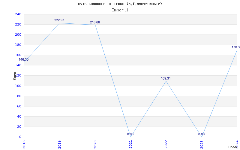Image resolution: width=240 pixels, height=150 pixels.
Task: Click the 0.00 label above 2023
Action: tap(201, 134)
